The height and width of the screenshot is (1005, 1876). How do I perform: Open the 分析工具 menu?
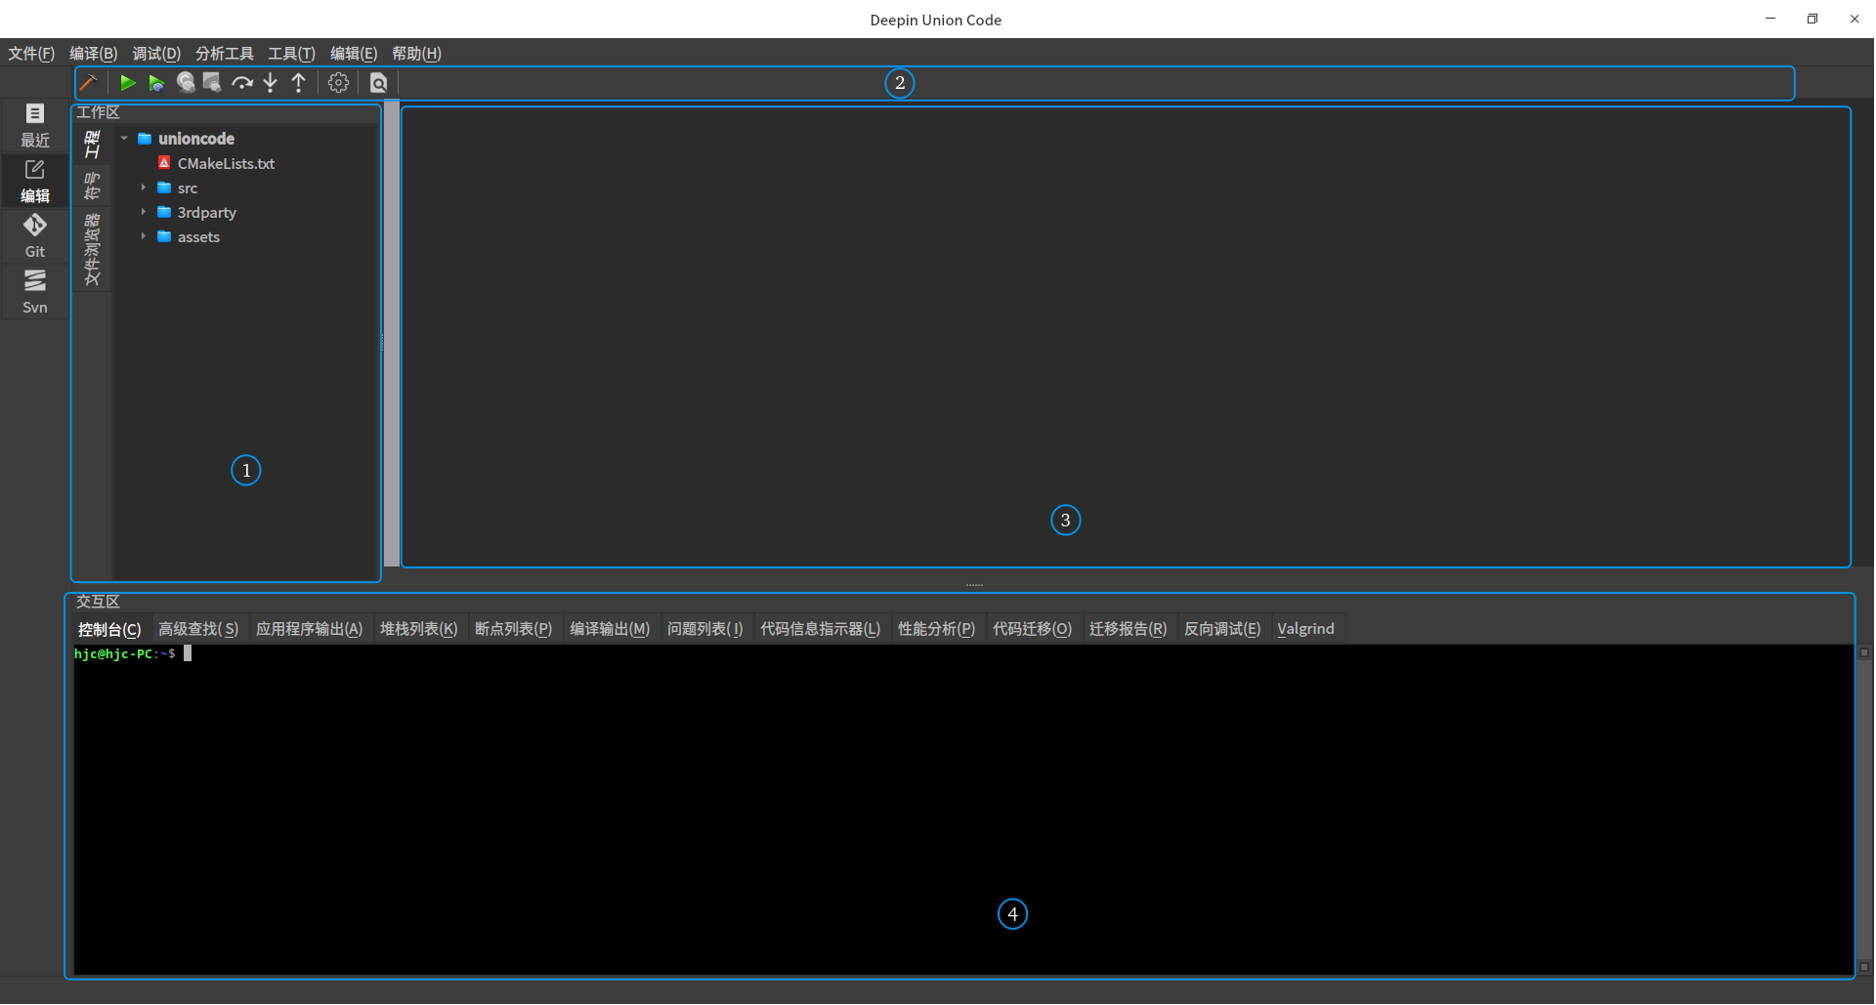click(x=225, y=54)
